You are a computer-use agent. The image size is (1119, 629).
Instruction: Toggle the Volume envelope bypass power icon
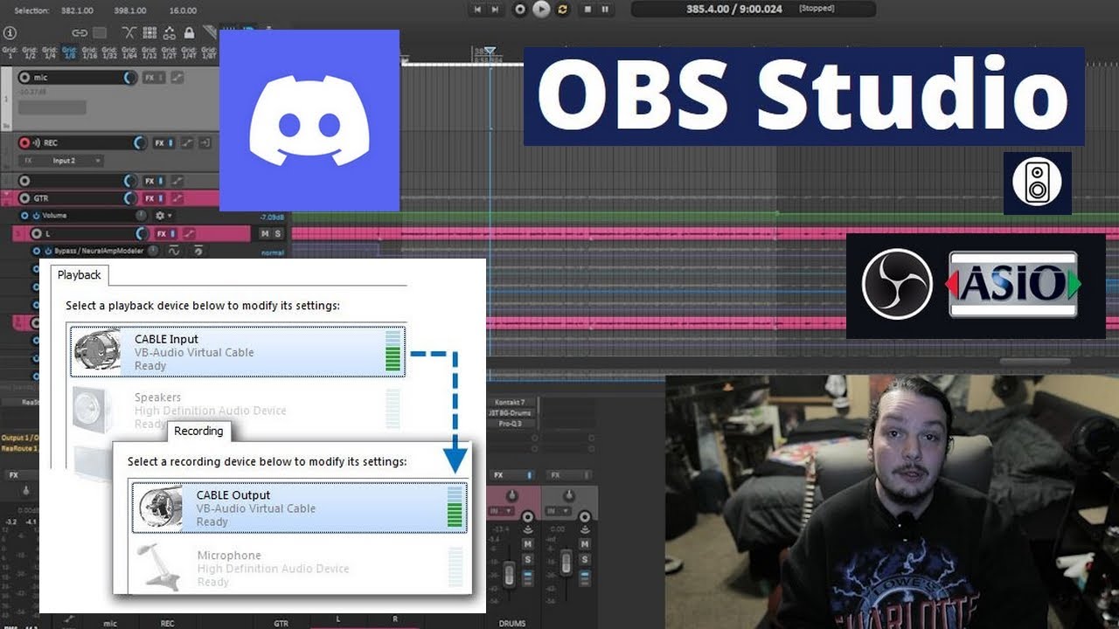coord(36,215)
